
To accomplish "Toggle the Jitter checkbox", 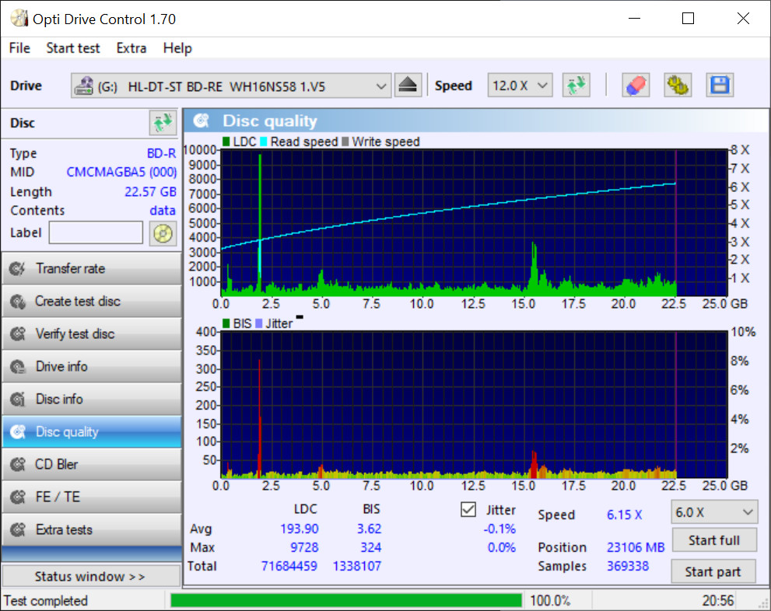I will click(468, 510).
